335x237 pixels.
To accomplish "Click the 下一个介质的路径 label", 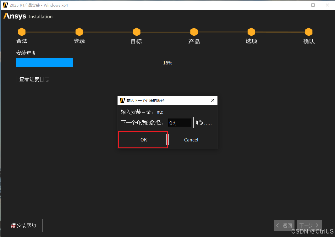I will click(142, 123).
